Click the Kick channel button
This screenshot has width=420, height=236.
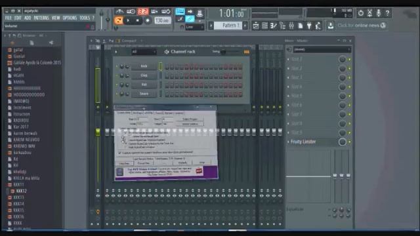(144, 66)
